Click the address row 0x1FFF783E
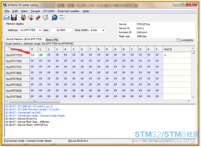This screenshot has width=201, height=147. (x=18, y=91)
